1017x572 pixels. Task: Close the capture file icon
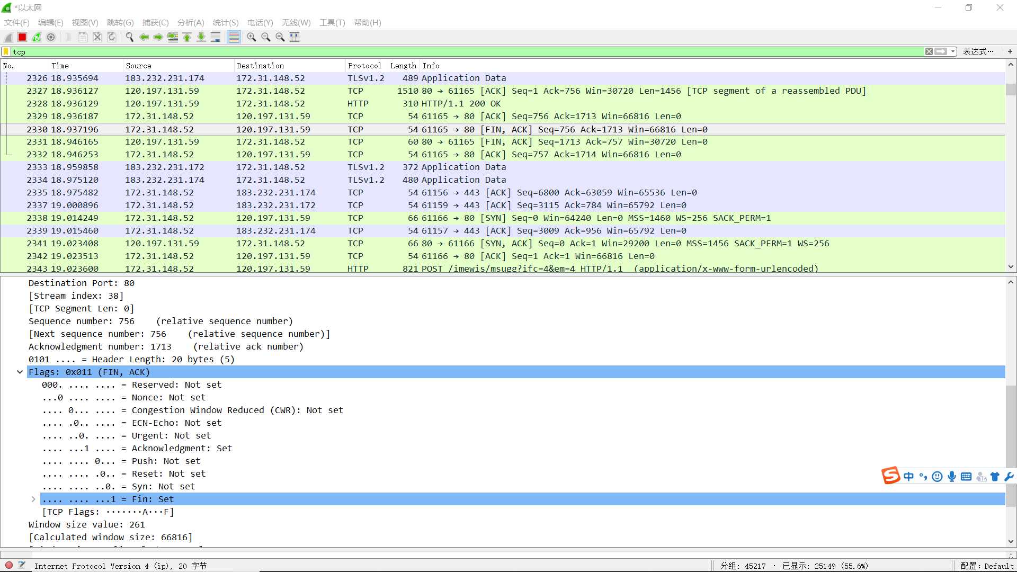[x=97, y=37]
